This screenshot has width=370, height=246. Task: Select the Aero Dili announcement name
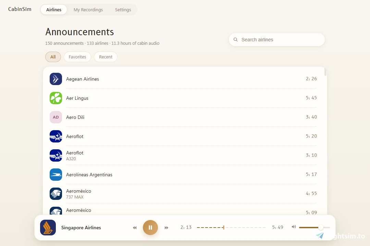[x=75, y=117]
